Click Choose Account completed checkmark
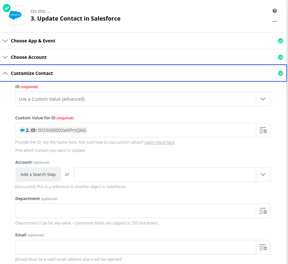This screenshot has height=264, width=288. (281, 57)
